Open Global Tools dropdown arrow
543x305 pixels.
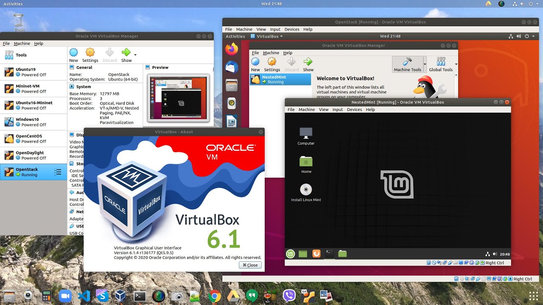point(456,64)
